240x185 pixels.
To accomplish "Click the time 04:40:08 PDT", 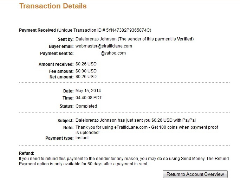I will point(89,98).
